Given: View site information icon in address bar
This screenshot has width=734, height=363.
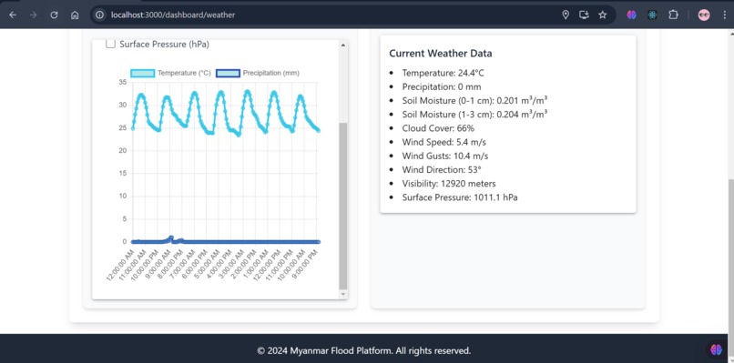Looking at the screenshot, I should pyautogui.click(x=99, y=15).
